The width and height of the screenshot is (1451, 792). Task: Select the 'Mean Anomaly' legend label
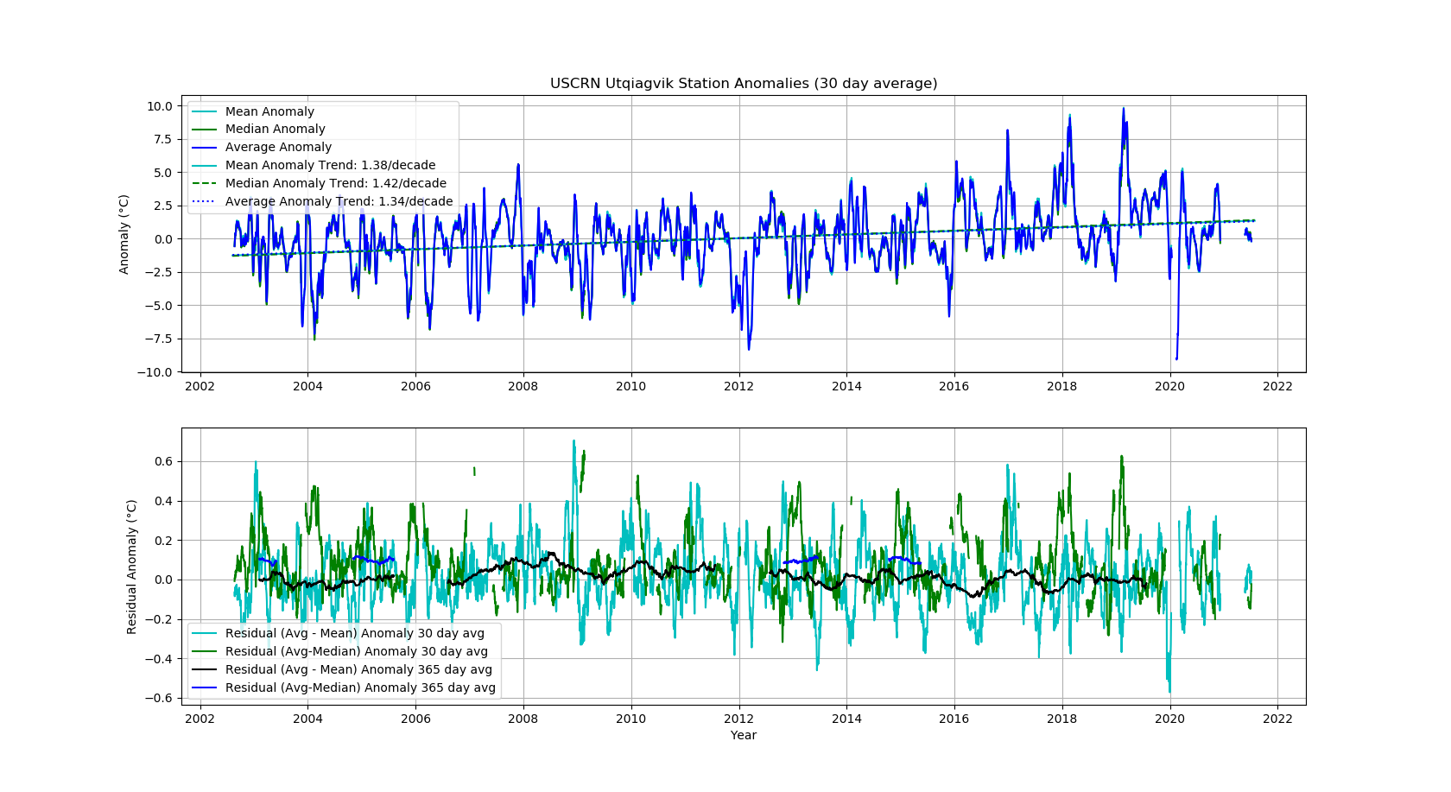point(269,111)
